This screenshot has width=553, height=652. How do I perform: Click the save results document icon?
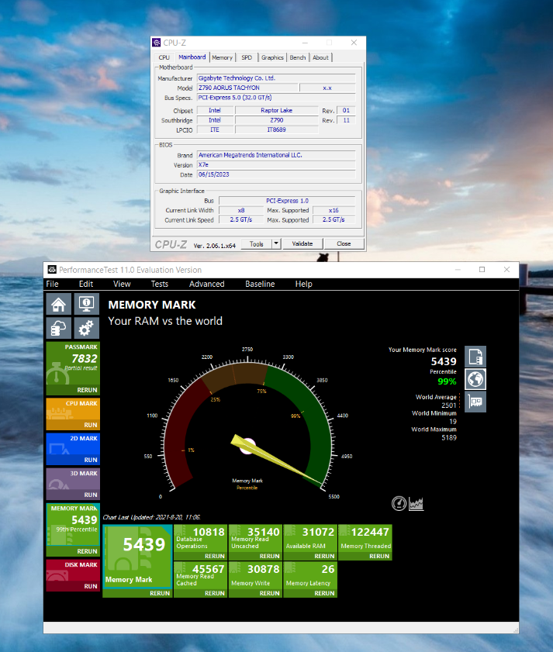point(475,357)
